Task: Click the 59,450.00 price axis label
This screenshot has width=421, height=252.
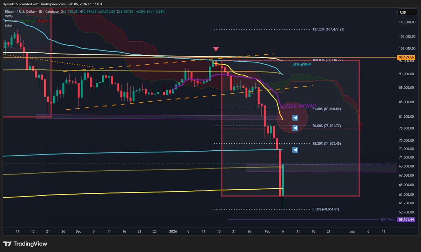Action: [x=406, y=212]
